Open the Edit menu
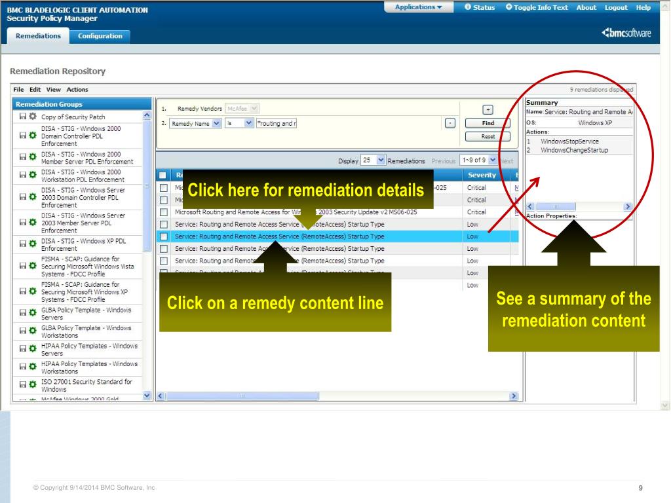This screenshot has width=671, height=503. coord(35,89)
